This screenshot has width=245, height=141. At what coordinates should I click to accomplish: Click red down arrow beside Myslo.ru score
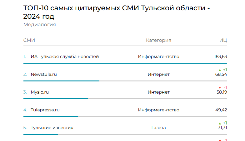(x=220, y=87)
